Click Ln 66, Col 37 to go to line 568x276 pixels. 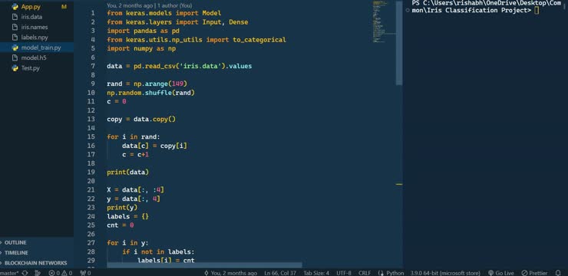click(x=280, y=273)
